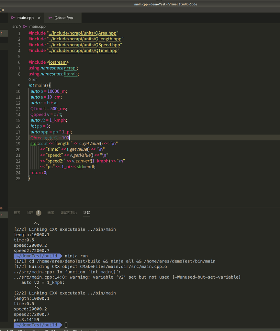Click the C++ icon in the breadcrumb path
280x331 pixels.
25,27
